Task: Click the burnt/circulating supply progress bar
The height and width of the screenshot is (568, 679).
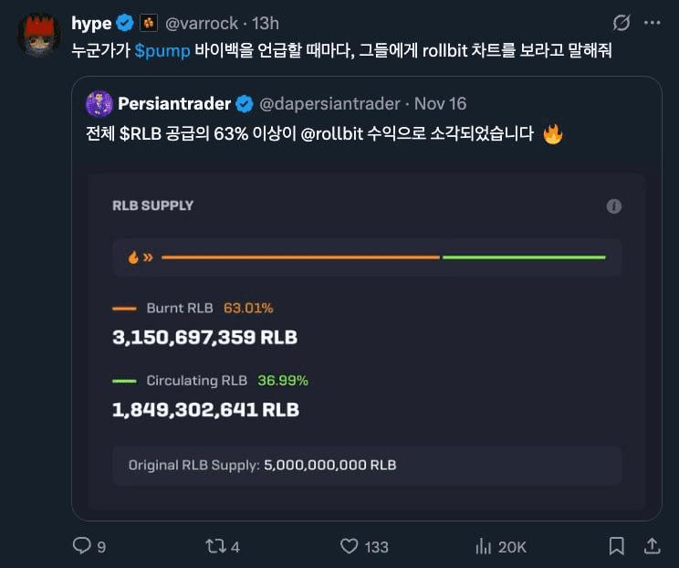Action: [383, 258]
